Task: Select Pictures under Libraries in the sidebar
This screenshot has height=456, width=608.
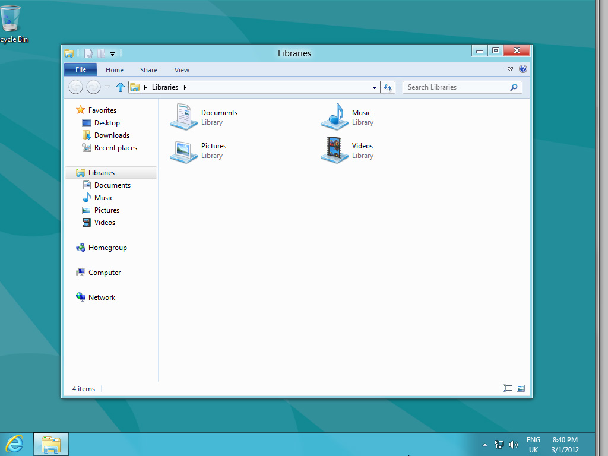Action: pyautogui.click(x=106, y=210)
